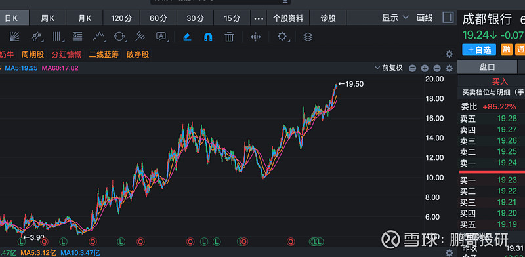The image size is (525, 257).
Task: Zoom in chart with the plus circle
Action: [425, 68]
